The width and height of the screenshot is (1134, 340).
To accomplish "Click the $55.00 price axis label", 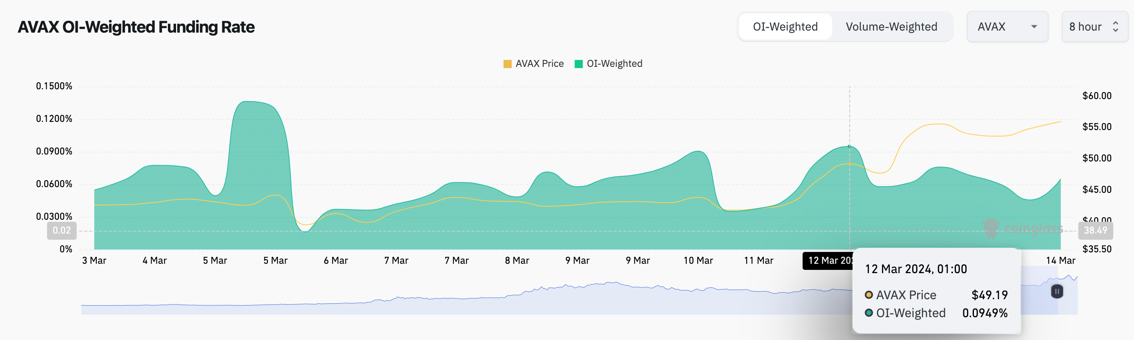I will (x=1097, y=127).
